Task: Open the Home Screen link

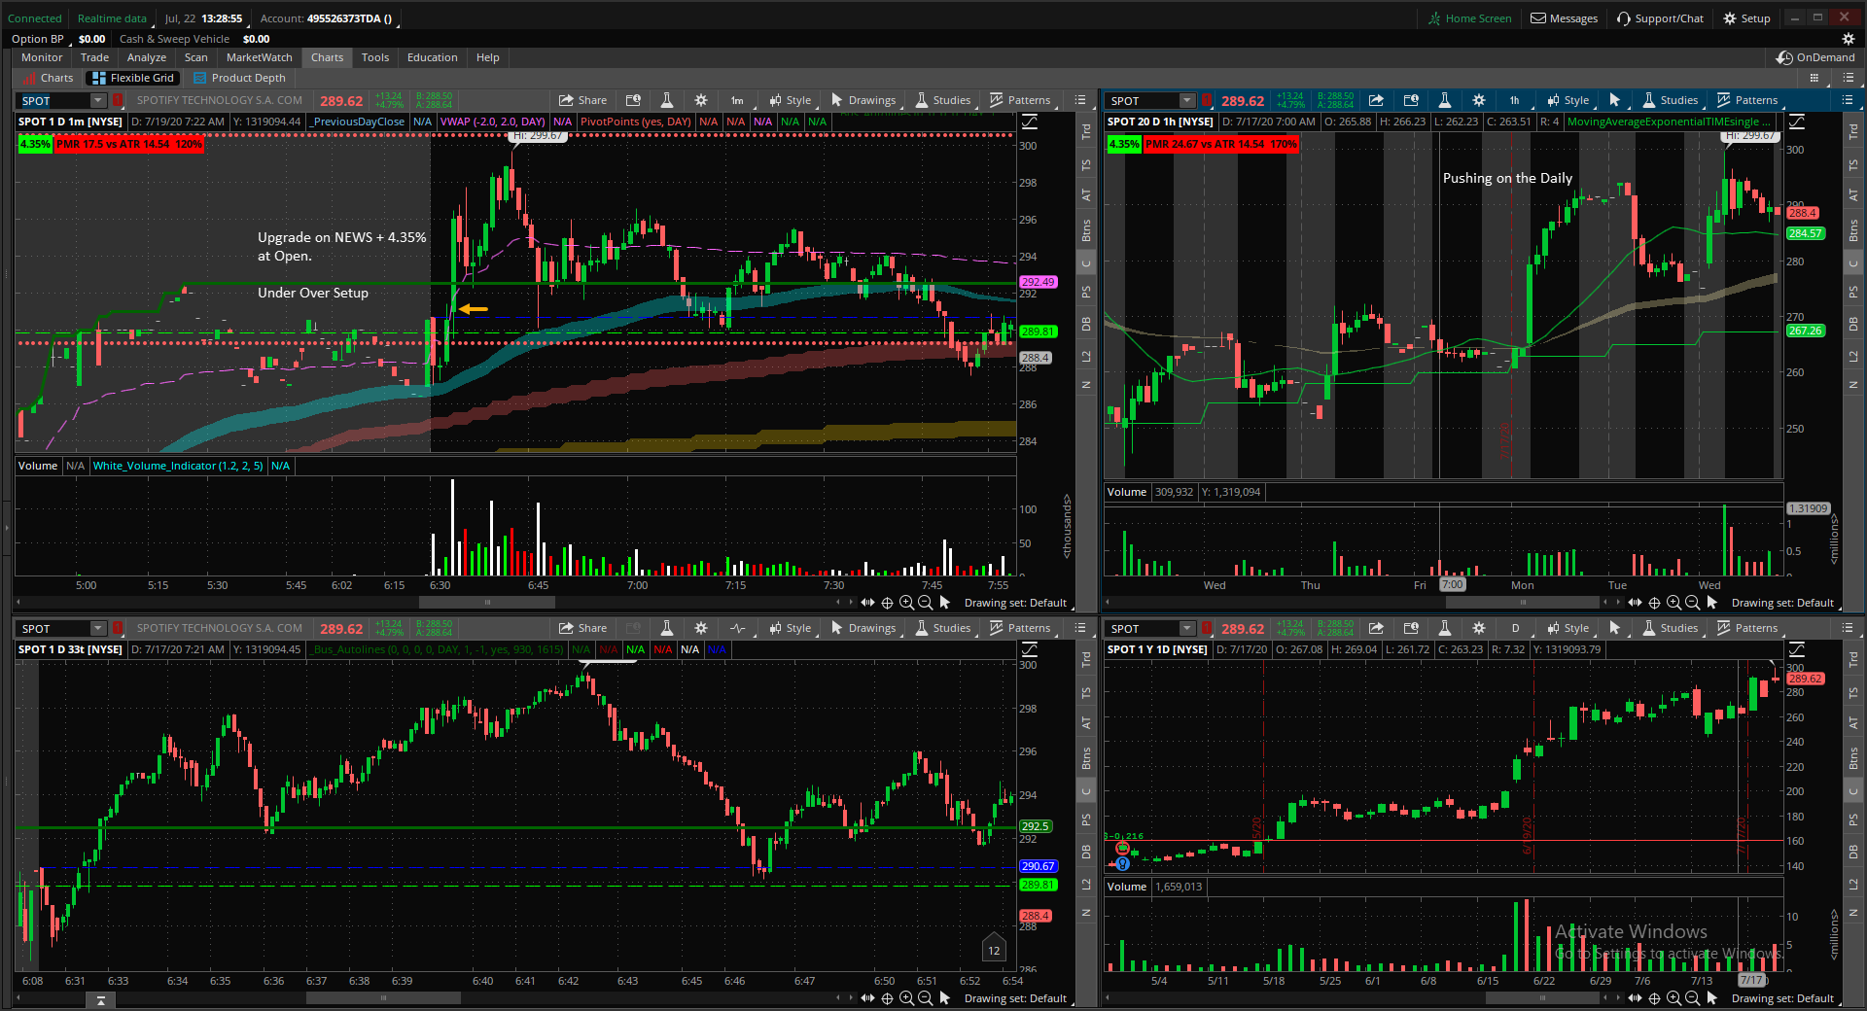Action: (1470, 18)
